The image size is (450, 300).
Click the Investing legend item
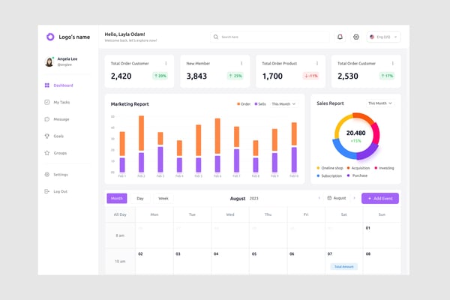coord(384,168)
